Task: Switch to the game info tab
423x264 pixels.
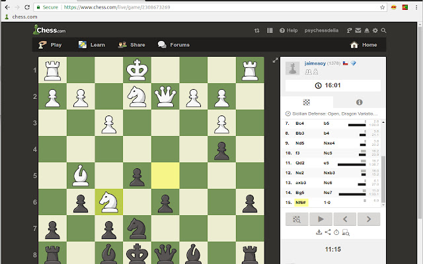Action: (x=359, y=102)
